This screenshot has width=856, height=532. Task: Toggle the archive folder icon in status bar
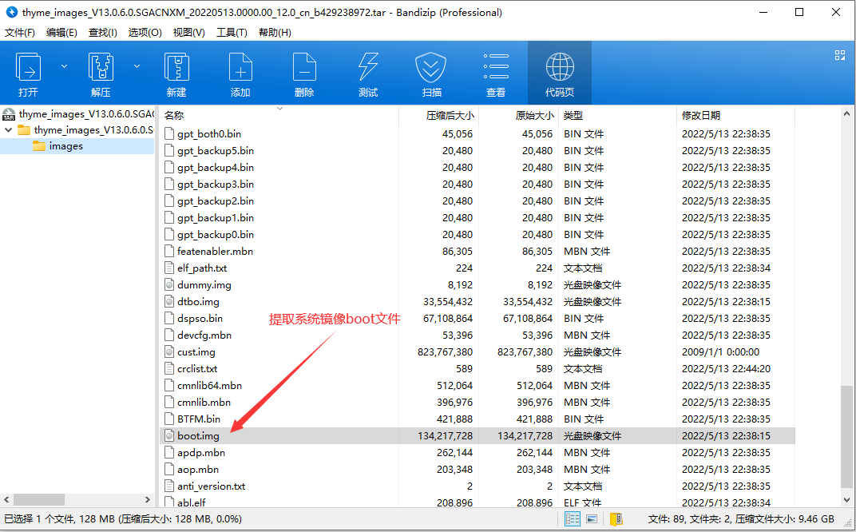coord(616,519)
